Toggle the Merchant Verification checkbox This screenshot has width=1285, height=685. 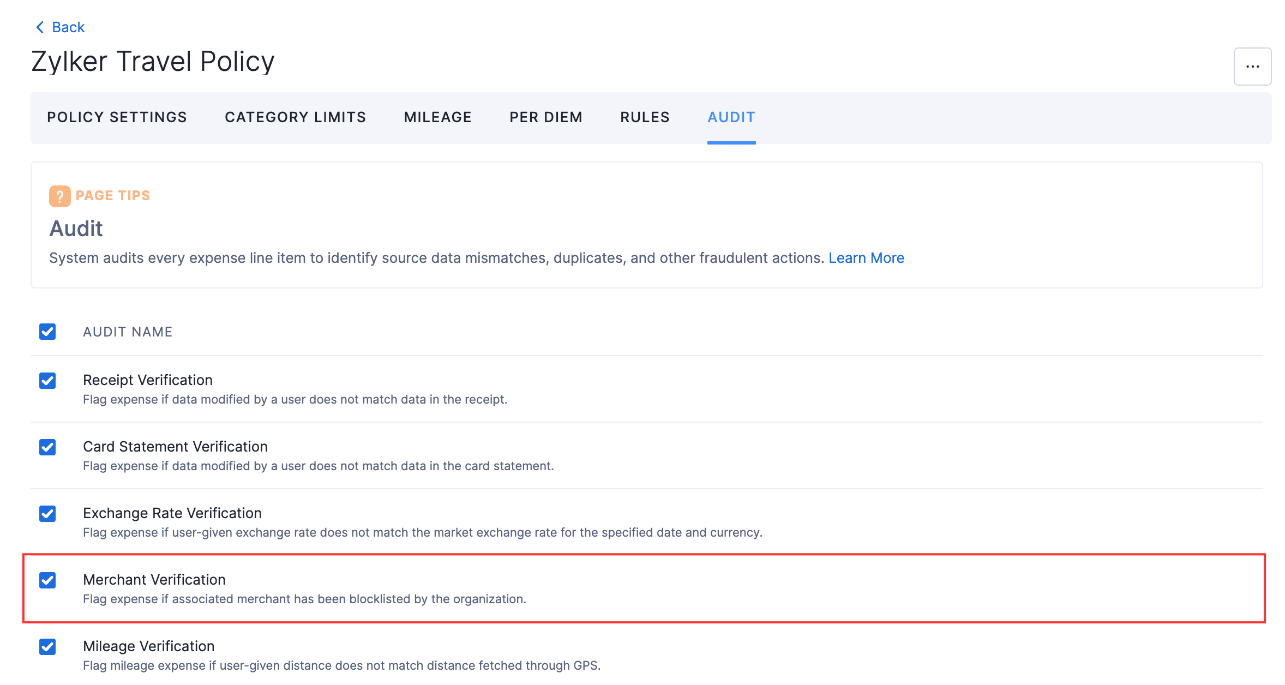click(x=47, y=580)
